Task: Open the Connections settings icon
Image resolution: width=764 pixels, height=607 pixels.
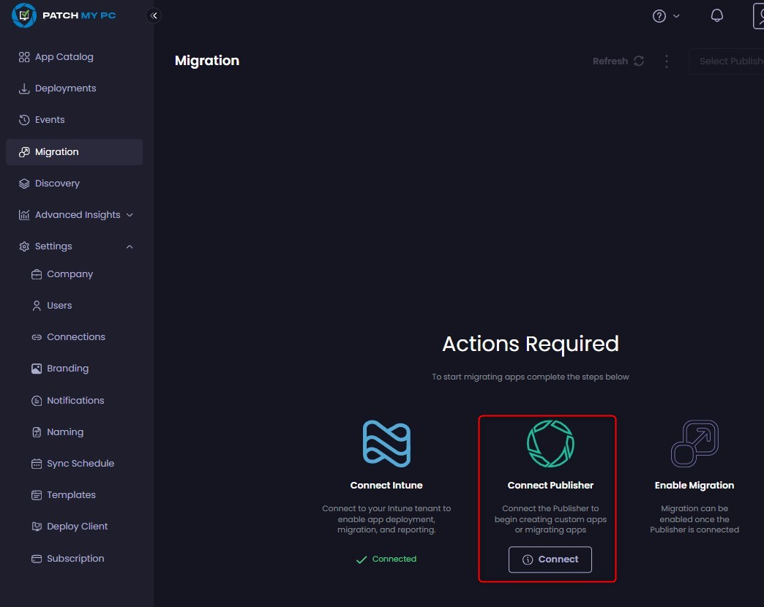Action: (36, 336)
